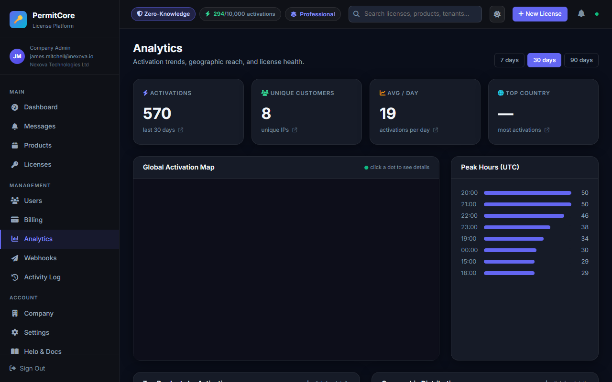Click the Activity Log history icon

coord(15,277)
